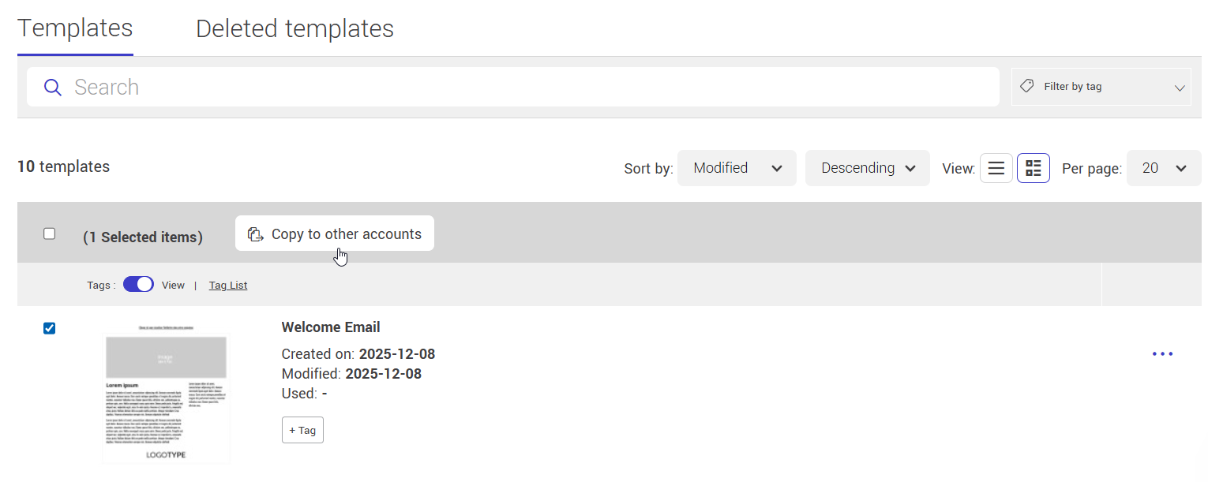The width and height of the screenshot is (1208, 482).
Task: Change the Per page 20 dropdown
Action: pyautogui.click(x=1164, y=168)
